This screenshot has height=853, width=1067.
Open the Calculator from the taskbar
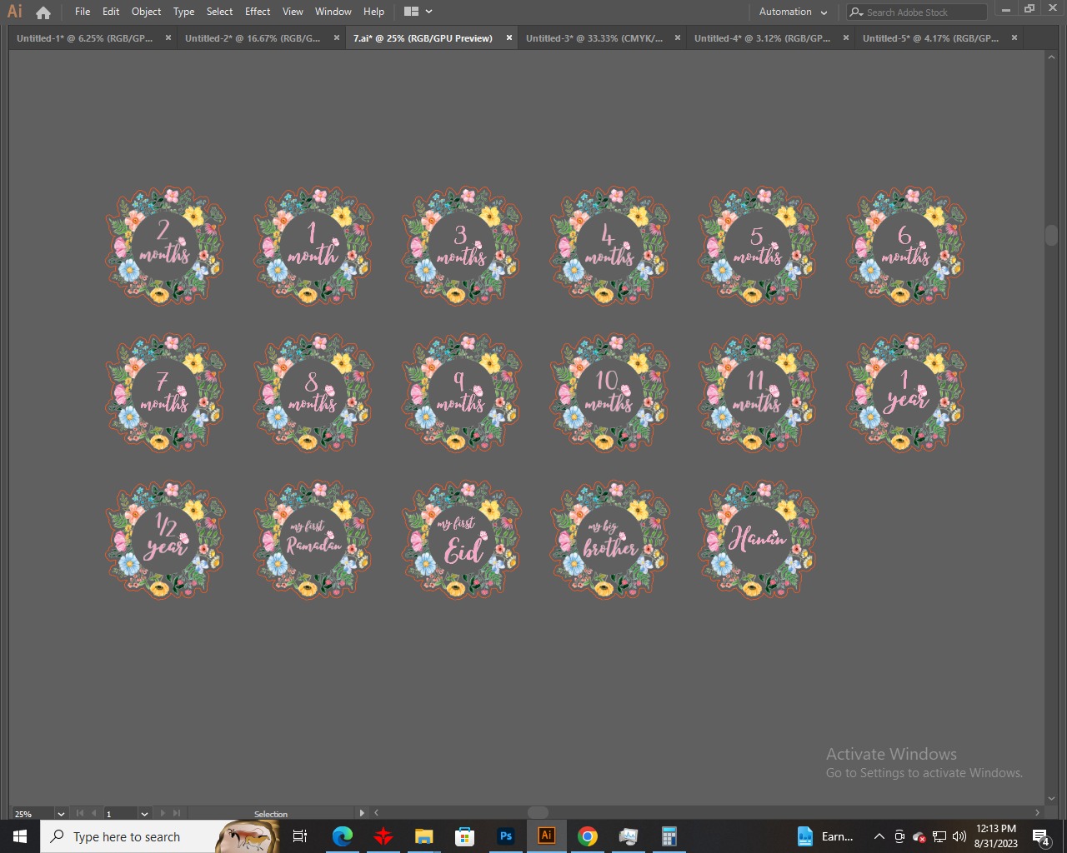coord(669,836)
